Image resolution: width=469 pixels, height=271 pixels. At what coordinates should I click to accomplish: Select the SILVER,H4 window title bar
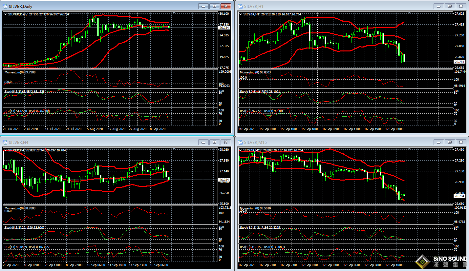click(98, 142)
